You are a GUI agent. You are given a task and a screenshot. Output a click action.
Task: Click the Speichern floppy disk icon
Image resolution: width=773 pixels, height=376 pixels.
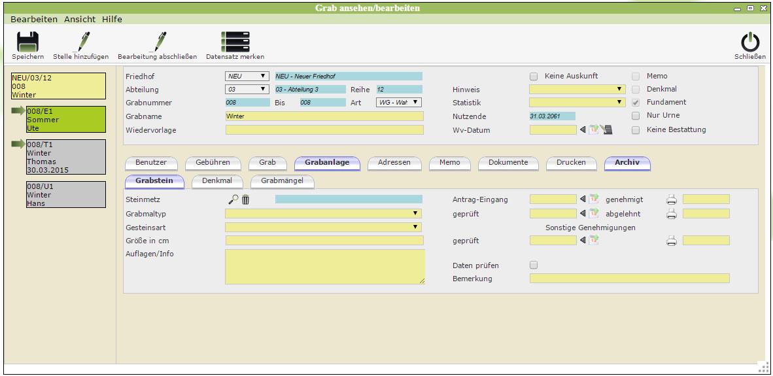(27, 42)
